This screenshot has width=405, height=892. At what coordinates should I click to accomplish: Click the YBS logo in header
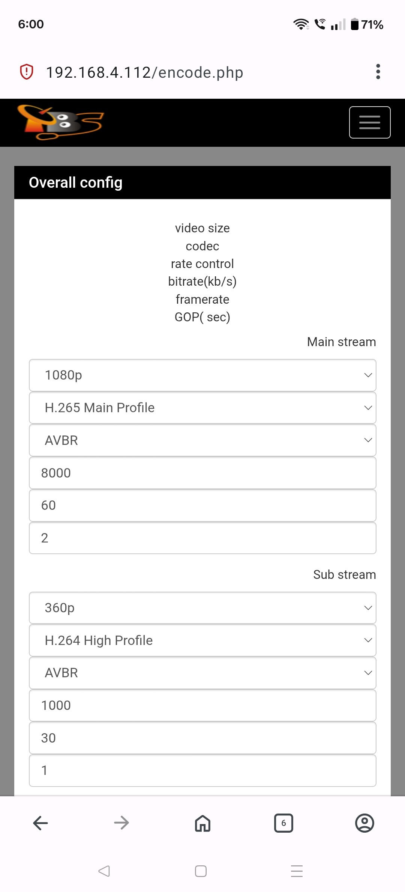(x=60, y=122)
